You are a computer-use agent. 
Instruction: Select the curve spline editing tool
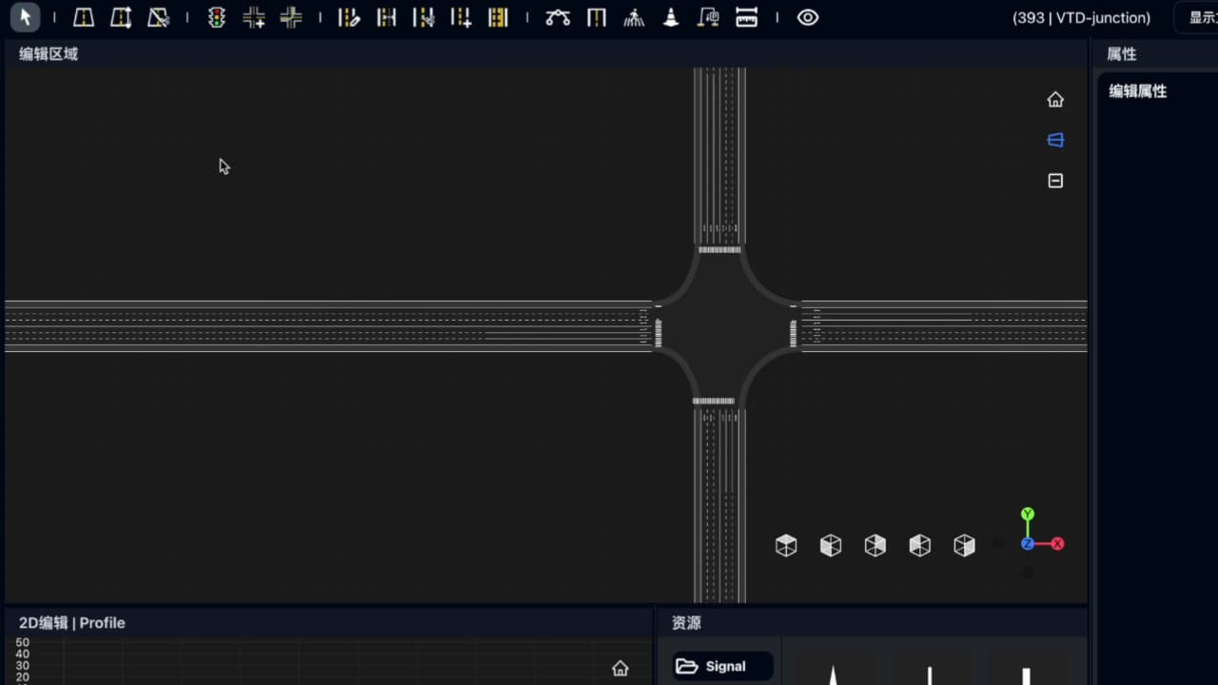558,17
